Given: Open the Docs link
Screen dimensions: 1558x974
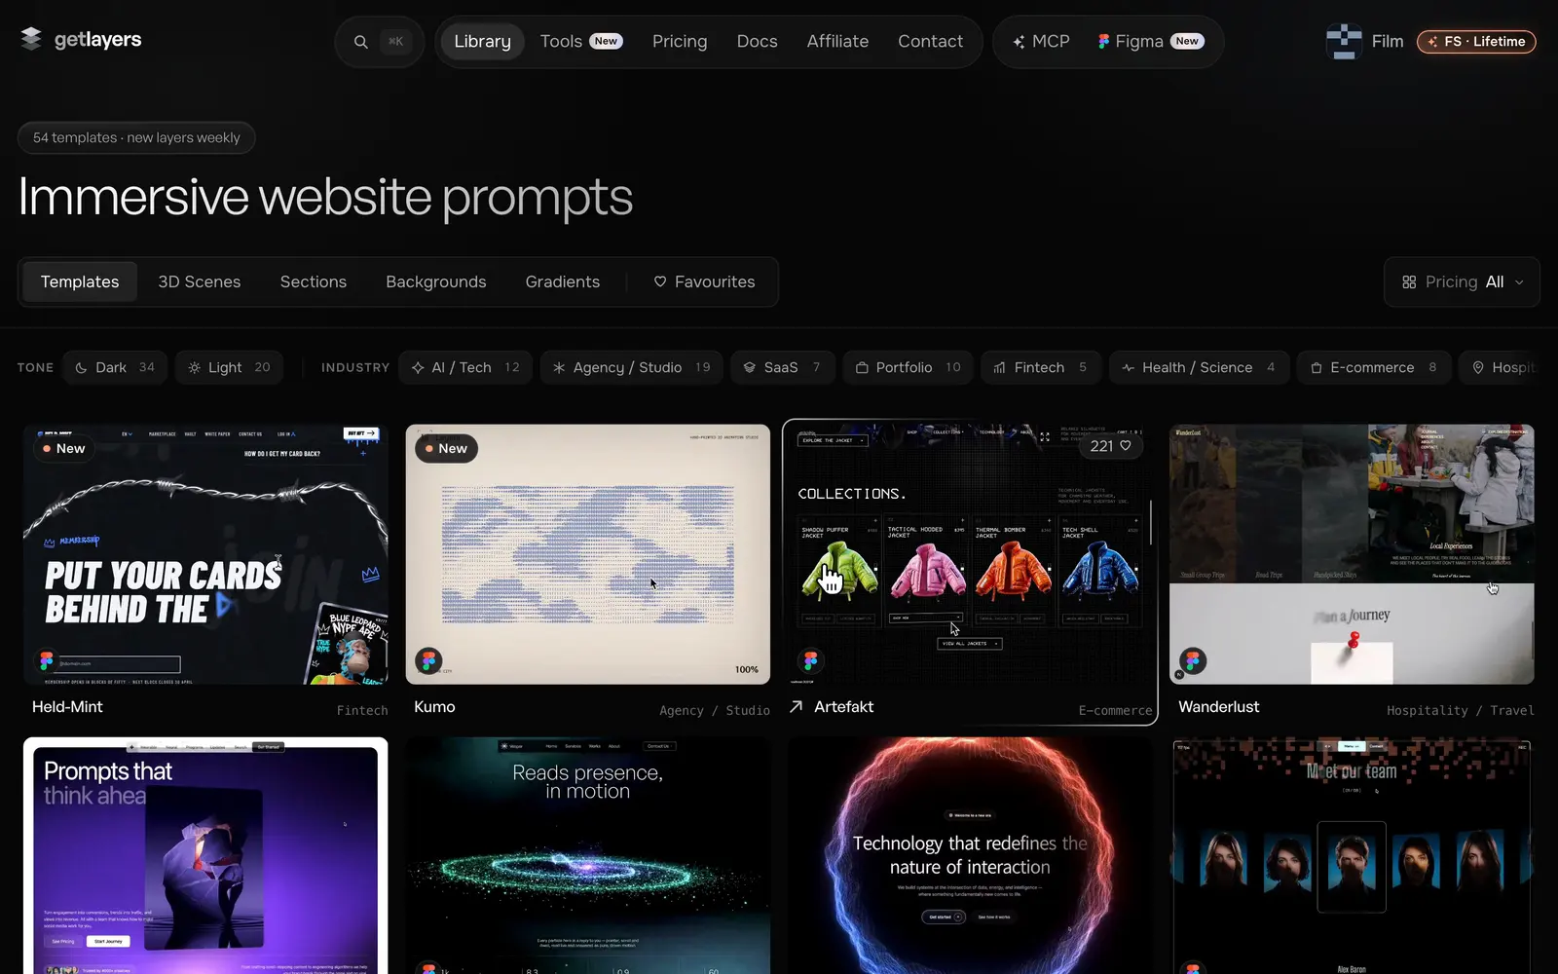Looking at the screenshot, I should pos(757,41).
